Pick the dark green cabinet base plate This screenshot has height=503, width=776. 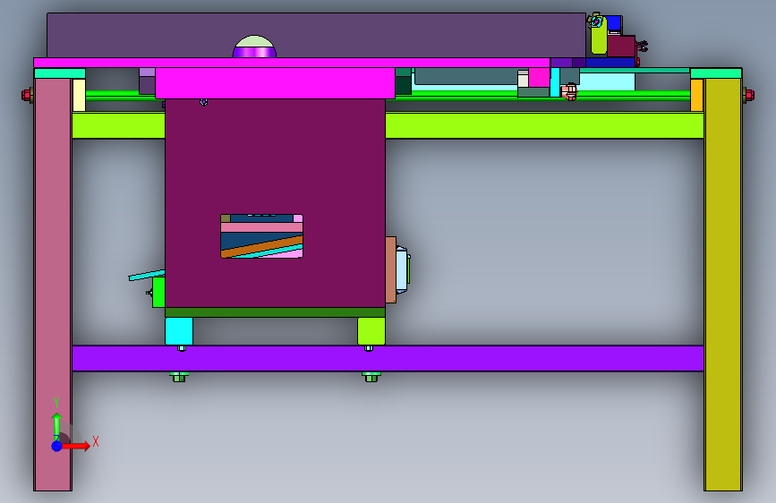coord(275,312)
